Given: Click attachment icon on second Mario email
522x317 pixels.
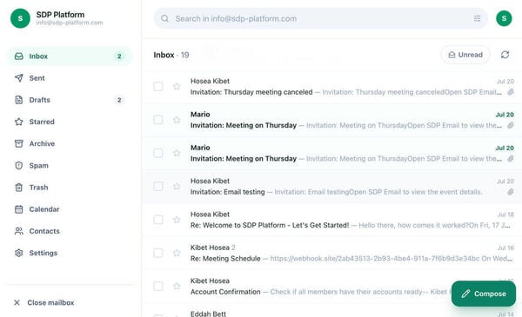Looking at the screenshot, I should [x=511, y=158].
